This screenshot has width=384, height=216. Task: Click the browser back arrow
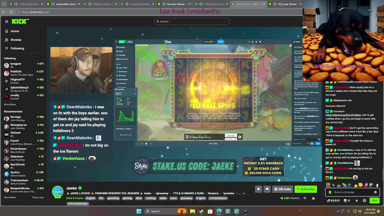click(x=4, y=12)
